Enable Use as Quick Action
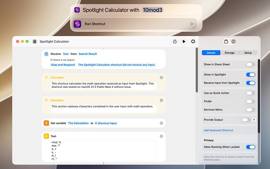Viewport: 270px width, 169px height. coord(250,93)
